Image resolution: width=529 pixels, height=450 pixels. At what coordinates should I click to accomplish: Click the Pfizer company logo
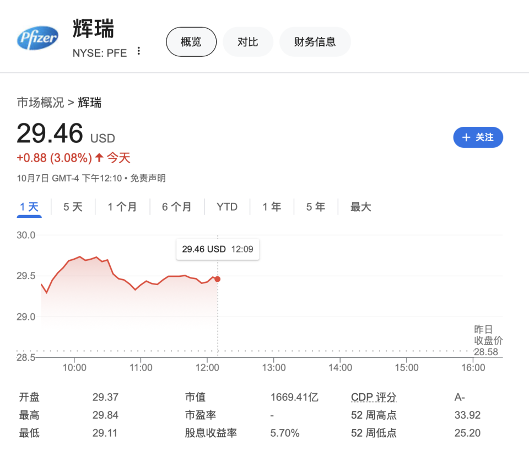(x=37, y=37)
